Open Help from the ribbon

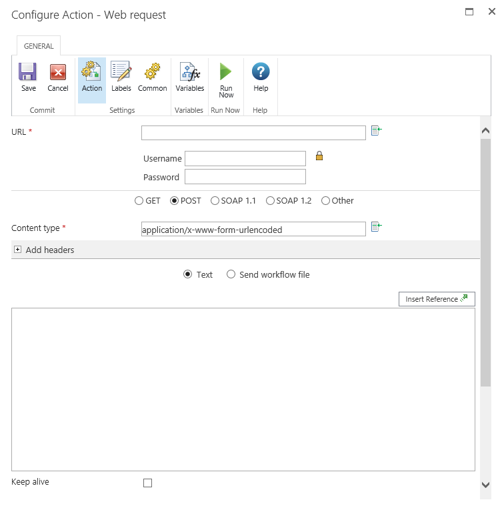tap(261, 72)
